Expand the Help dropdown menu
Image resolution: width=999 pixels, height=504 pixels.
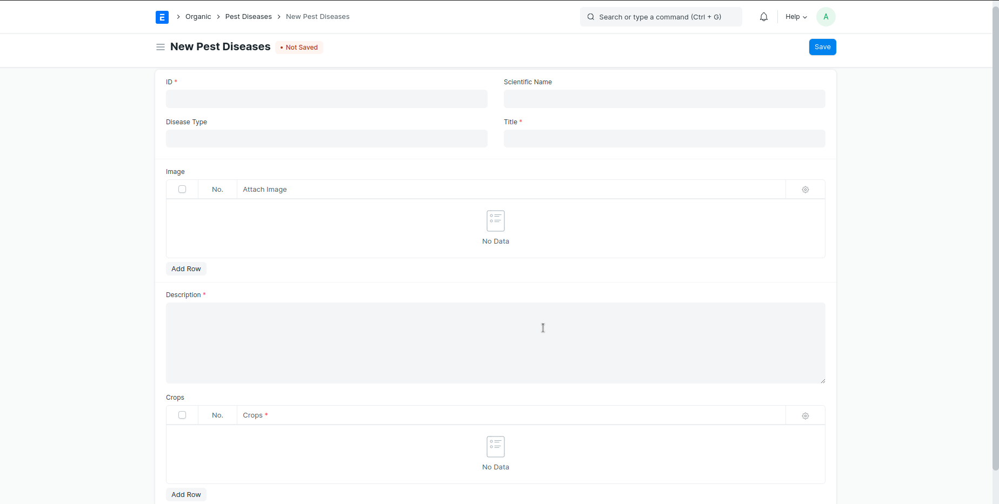[x=796, y=17]
